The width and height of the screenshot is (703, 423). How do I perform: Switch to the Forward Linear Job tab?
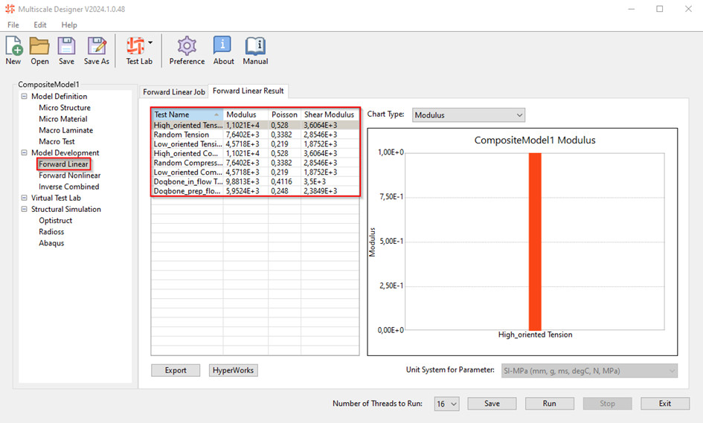tap(173, 91)
